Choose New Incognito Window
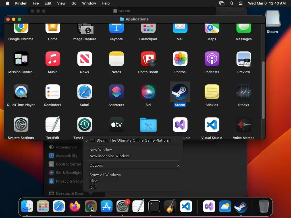 pos(133,156)
